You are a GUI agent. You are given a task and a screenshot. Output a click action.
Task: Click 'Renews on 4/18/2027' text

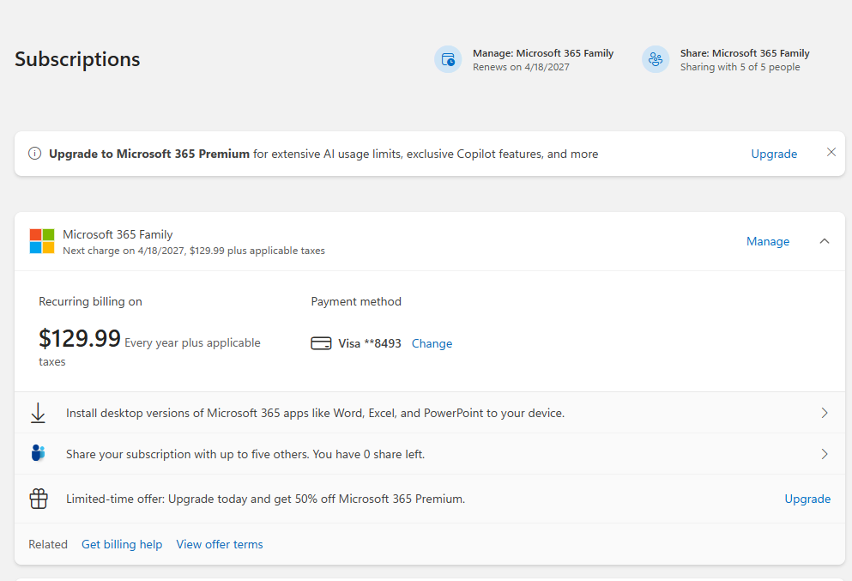pos(521,67)
